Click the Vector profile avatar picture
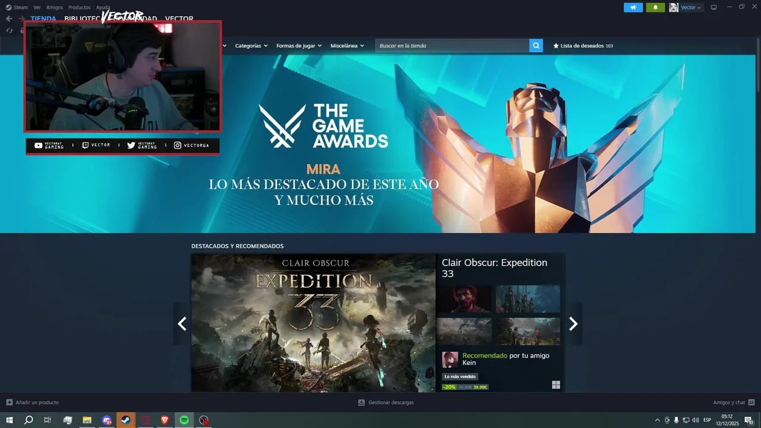 (x=674, y=7)
